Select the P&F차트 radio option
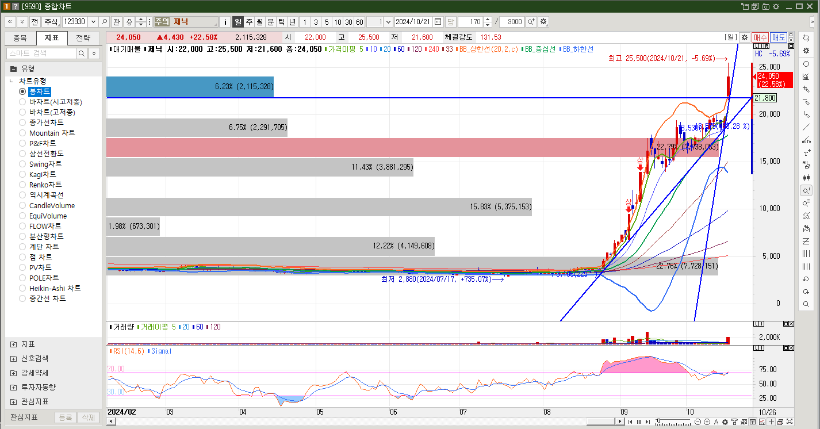 tap(22, 143)
